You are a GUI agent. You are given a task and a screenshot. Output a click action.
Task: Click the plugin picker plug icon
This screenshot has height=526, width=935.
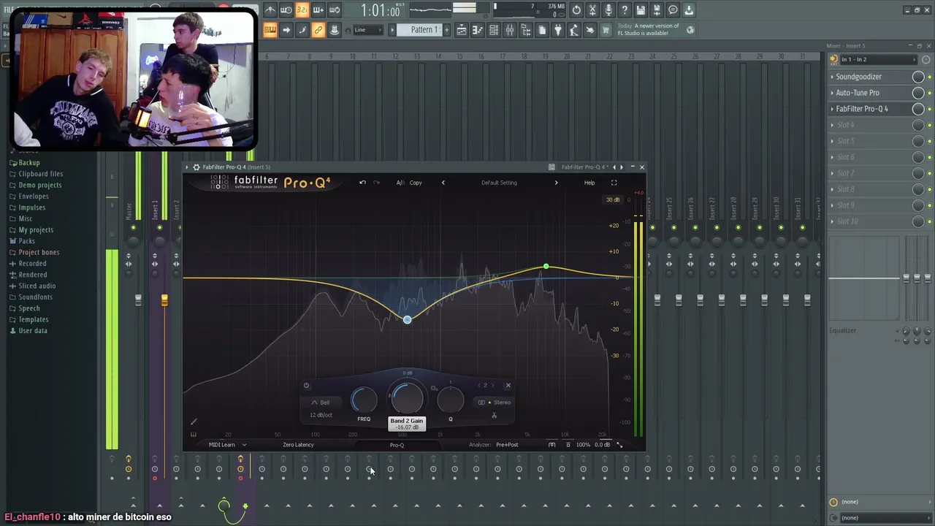click(x=557, y=30)
